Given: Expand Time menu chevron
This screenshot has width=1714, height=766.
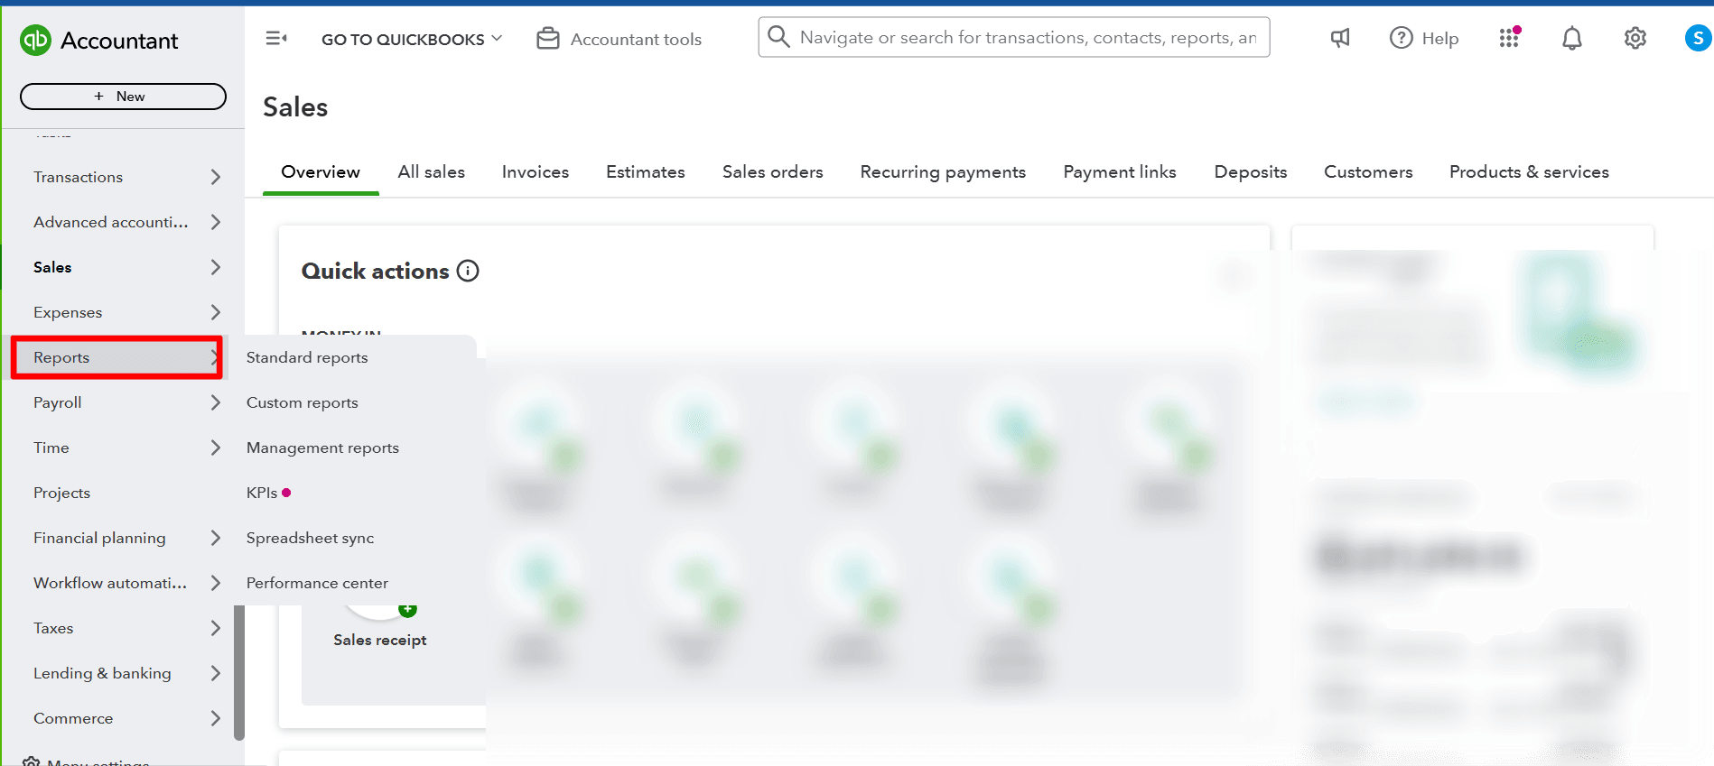Looking at the screenshot, I should [x=215, y=448].
